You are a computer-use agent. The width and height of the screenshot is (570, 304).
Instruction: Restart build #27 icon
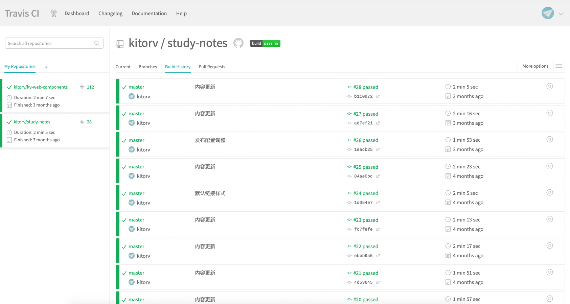tap(550, 113)
